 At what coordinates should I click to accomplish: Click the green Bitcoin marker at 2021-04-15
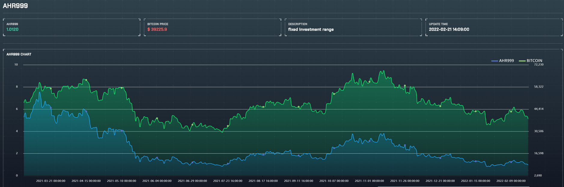(x=86, y=80)
